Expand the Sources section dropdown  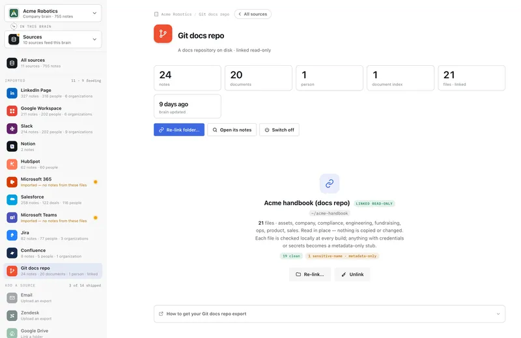pos(53,39)
